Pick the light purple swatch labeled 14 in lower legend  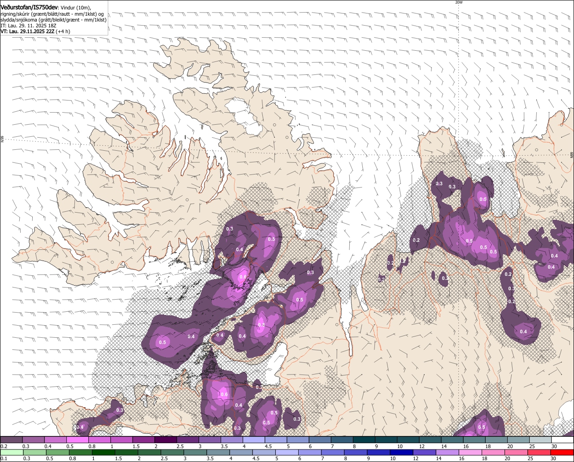[448, 452]
